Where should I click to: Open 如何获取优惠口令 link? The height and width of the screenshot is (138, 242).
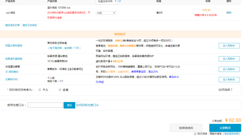click(87, 105)
